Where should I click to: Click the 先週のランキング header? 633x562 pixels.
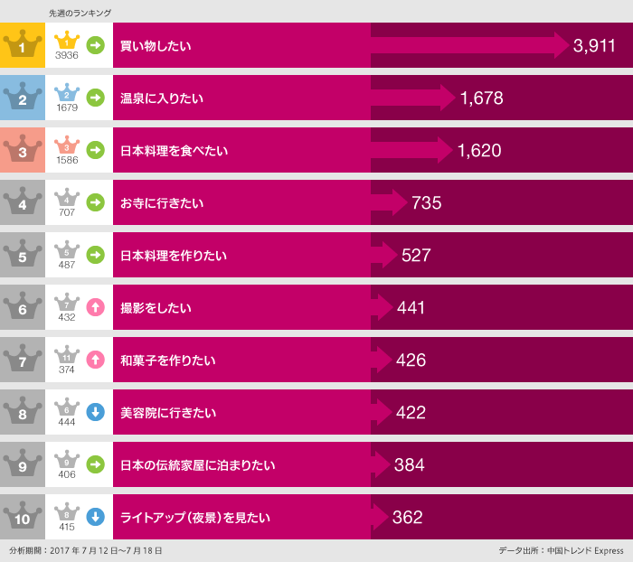[x=80, y=13]
